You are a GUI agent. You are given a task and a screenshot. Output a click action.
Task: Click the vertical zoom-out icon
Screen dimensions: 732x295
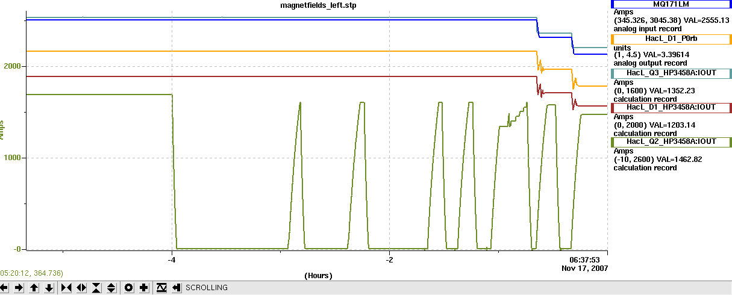(x=111, y=288)
